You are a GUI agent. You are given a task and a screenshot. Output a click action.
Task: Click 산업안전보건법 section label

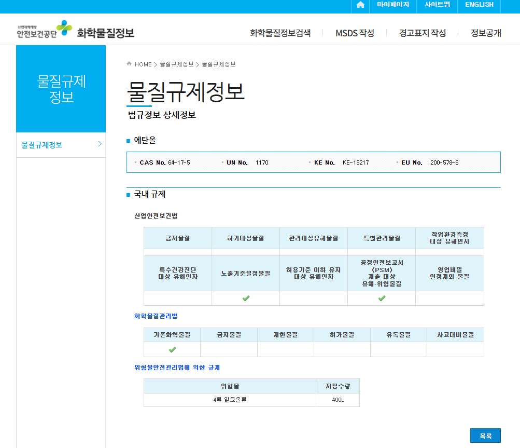[156, 216]
